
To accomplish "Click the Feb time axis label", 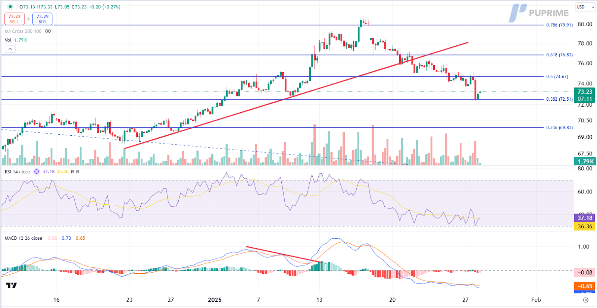I will point(536,300).
